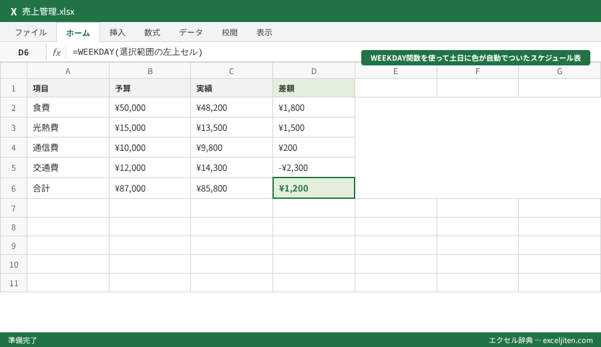Select row 5 header
The height and width of the screenshot is (347, 601).
click(13, 167)
